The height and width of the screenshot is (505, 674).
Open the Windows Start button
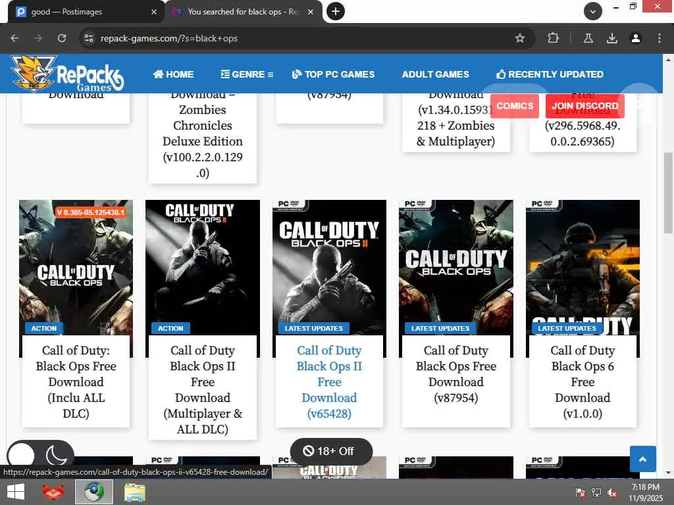point(16,492)
